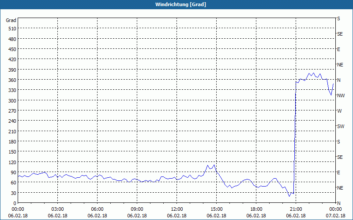The width and height of the screenshot is (353, 220).
Task: Select the 510 value on the y-axis
Action: [x=12, y=29]
